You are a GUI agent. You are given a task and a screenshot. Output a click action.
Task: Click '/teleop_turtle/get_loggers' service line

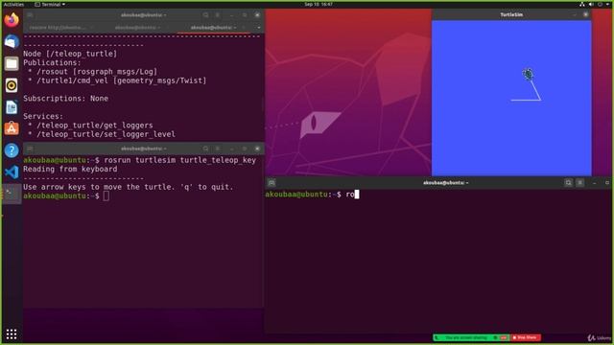pyautogui.click(x=95, y=126)
